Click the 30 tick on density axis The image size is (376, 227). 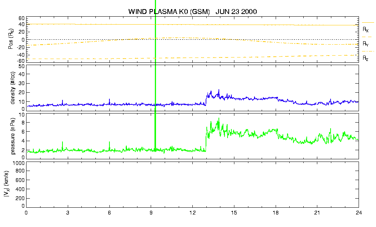coord(22,83)
